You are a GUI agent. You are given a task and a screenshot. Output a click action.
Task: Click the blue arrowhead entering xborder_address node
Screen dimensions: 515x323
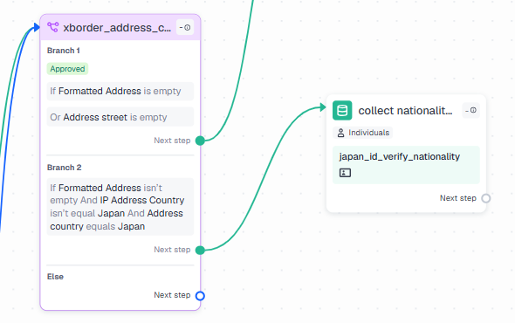click(37, 27)
